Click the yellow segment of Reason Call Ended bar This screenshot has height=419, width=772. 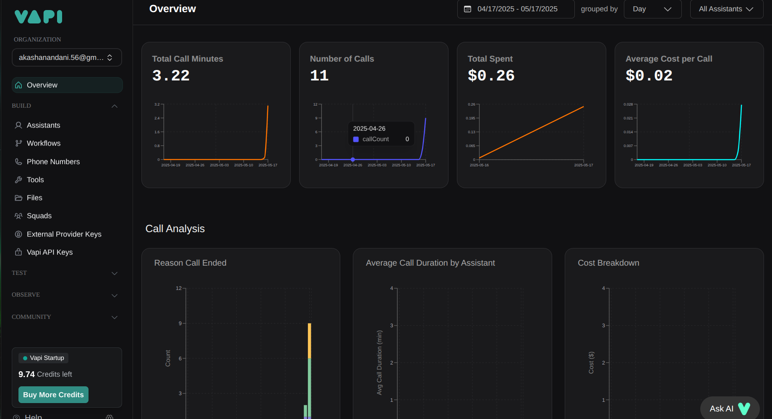click(310, 341)
